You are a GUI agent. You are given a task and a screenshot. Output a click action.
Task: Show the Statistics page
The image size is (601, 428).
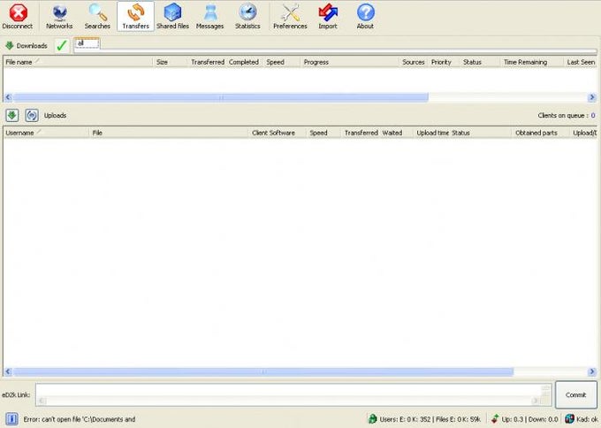pos(247,17)
